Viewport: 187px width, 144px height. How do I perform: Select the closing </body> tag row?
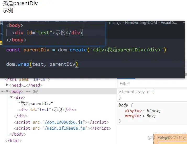[18, 134]
